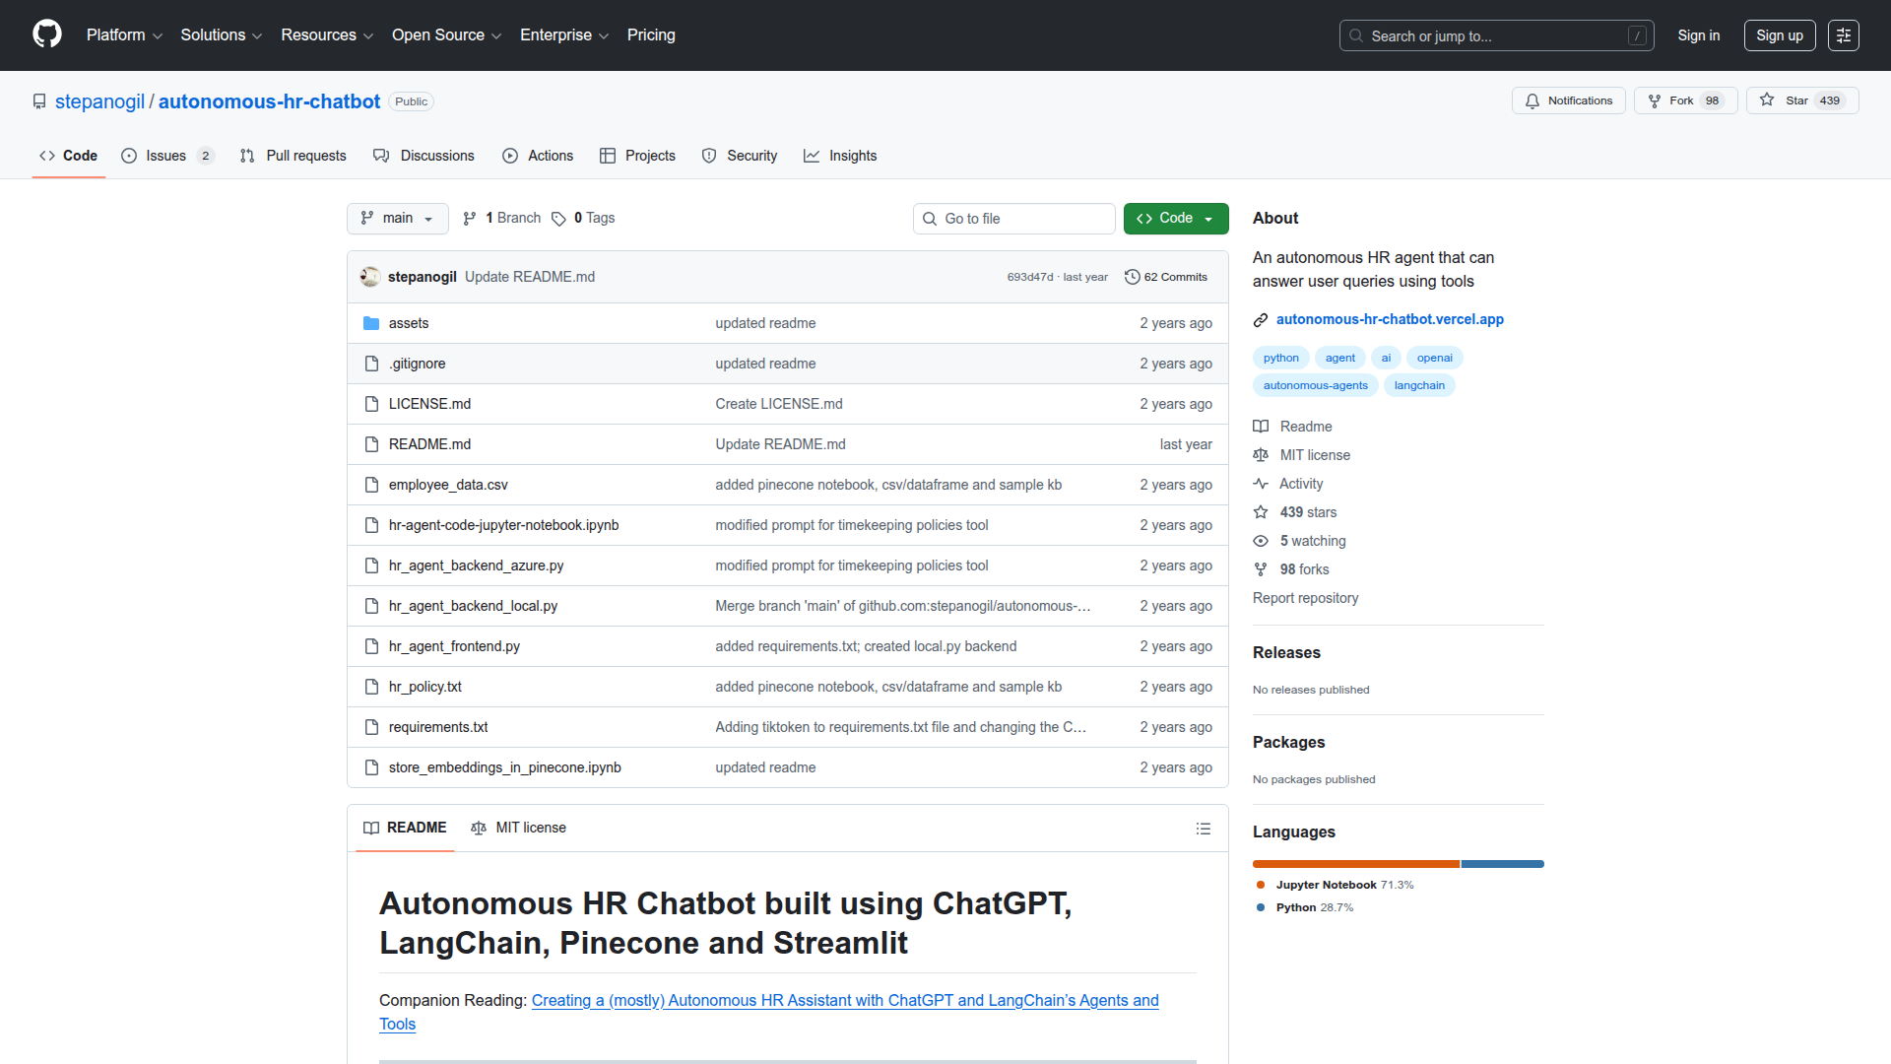Open the green Code dropdown arrow

tap(1209, 218)
